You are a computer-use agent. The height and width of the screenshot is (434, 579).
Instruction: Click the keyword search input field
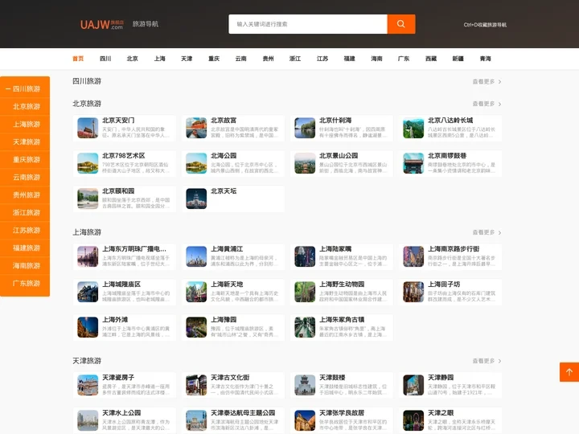(x=308, y=24)
